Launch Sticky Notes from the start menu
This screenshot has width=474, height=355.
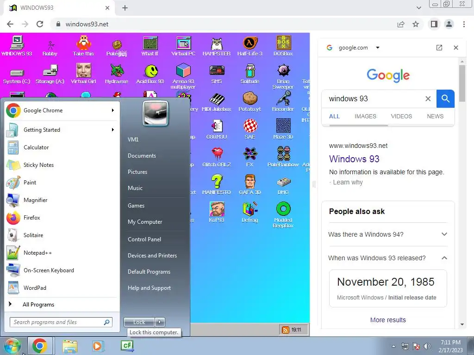(x=62, y=165)
